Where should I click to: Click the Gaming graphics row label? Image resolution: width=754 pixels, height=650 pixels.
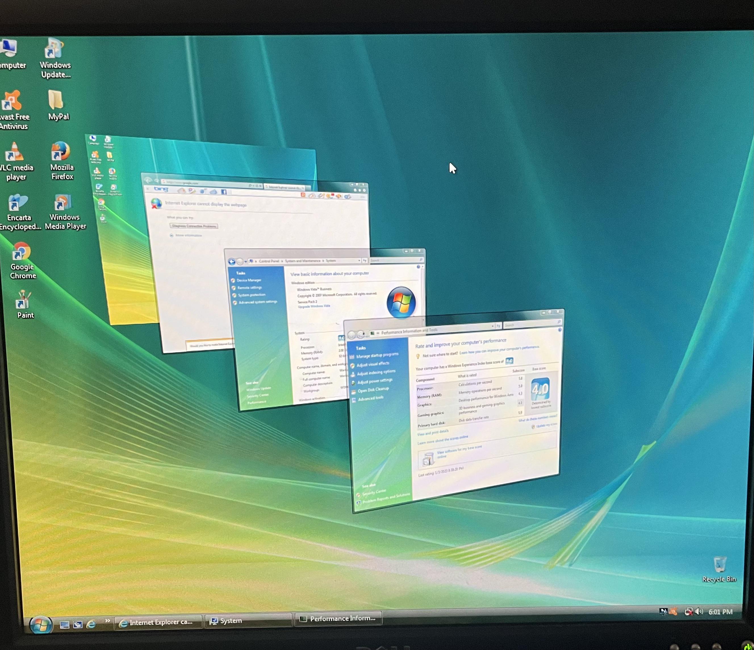(431, 414)
